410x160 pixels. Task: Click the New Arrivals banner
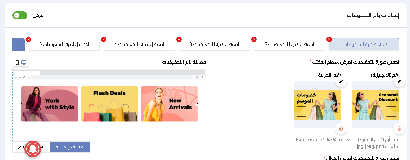169,104
